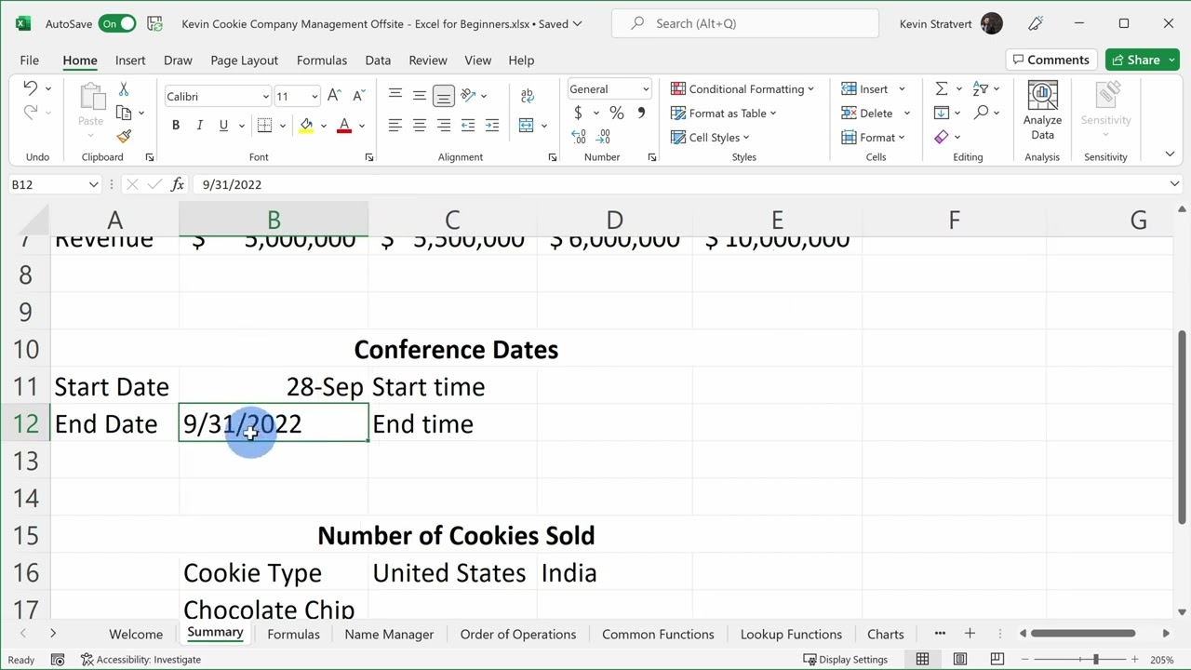Screen dimensions: 1191x670
Task: Apply the red Font Color
Action: [344, 125]
